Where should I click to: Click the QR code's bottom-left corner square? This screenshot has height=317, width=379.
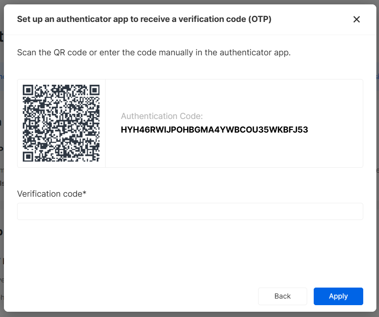(x=28, y=156)
